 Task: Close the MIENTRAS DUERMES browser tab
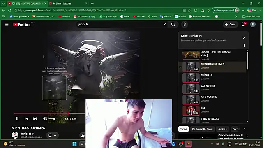pos(45,4)
